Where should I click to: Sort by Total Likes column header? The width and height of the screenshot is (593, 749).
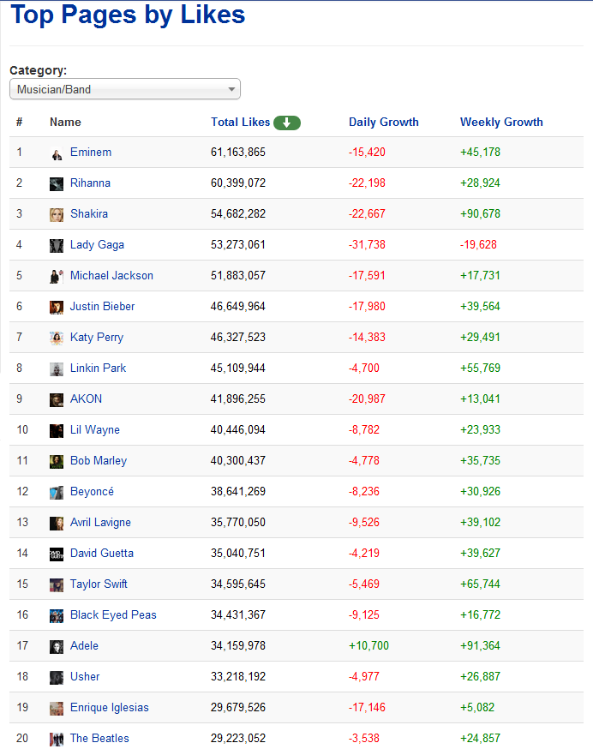pyautogui.click(x=240, y=123)
